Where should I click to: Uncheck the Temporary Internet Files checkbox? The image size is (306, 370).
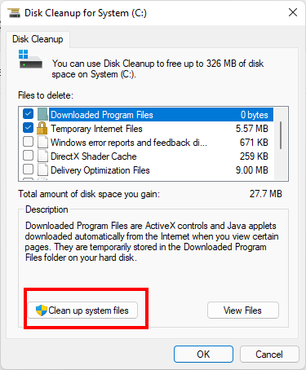29,128
